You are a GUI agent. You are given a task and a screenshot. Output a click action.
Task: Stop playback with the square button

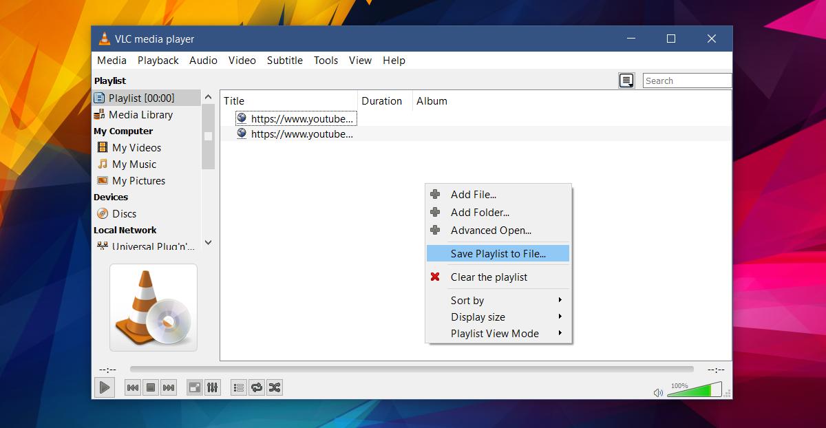pyautogui.click(x=151, y=388)
